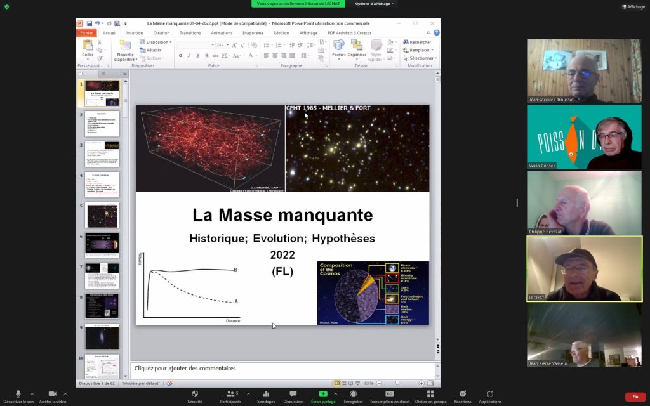Mute microphone with Désactiver le son
This screenshot has width=650, height=406.
coord(18,396)
